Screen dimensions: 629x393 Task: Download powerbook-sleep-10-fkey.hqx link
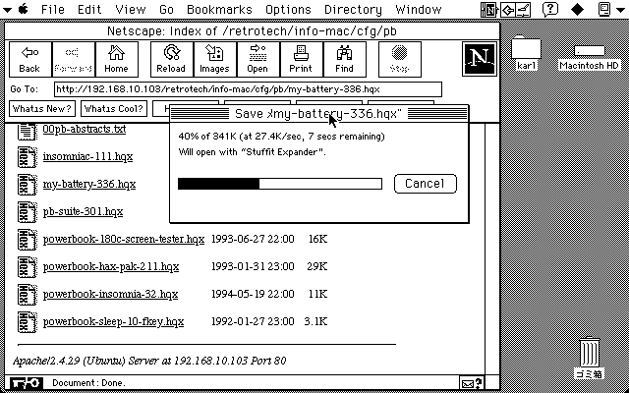[x=114, y=321]
